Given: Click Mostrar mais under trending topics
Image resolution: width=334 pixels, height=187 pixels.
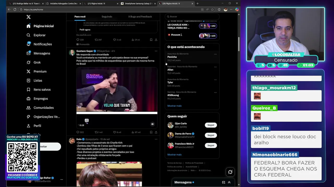Looking at the screenshot, I should click(174, 106).
